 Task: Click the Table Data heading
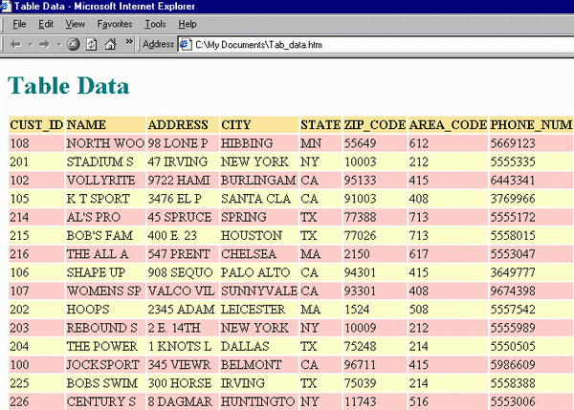tap(69, 86)
